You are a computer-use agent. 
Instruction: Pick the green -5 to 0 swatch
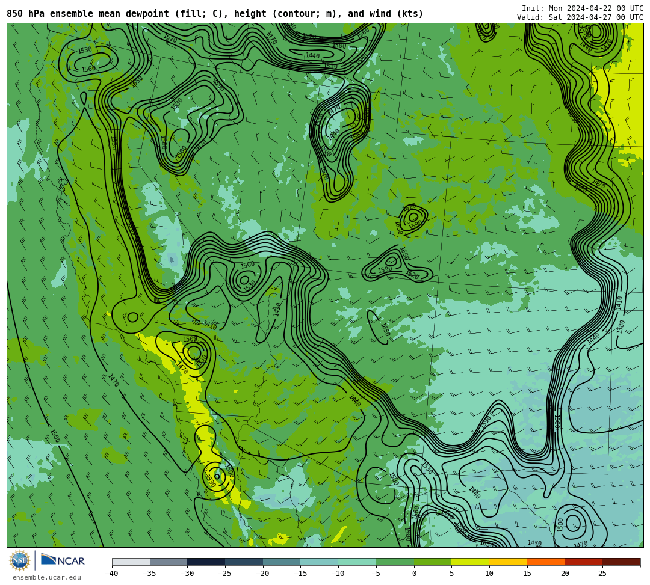pos(395,562)
